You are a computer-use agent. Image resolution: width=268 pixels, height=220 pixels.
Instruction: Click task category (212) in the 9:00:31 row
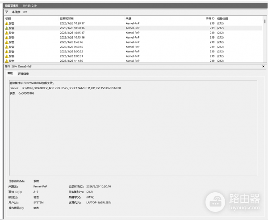click(220, 56)
